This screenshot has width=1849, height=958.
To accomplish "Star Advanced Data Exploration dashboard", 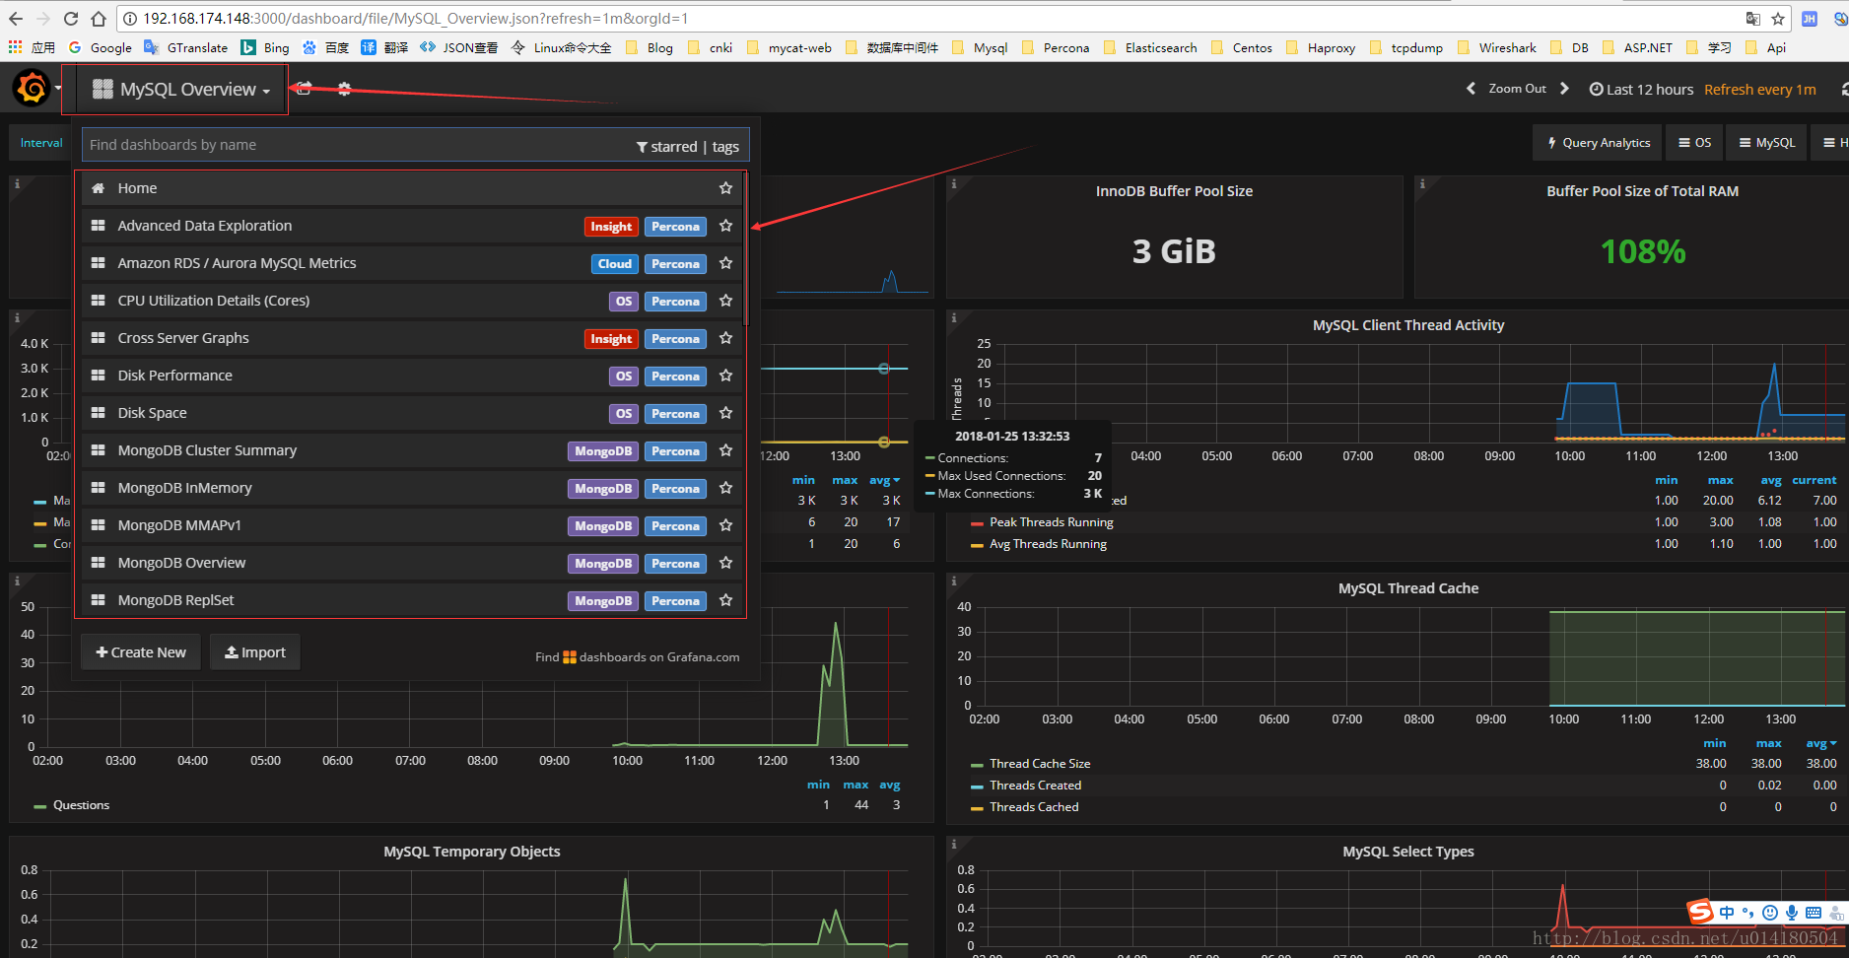I will [725, 226].
